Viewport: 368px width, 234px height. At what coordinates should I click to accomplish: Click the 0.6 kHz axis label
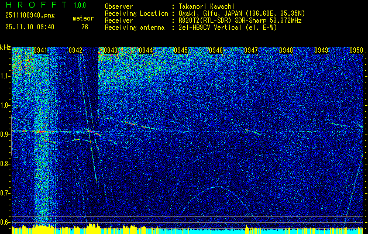point(5,222)
